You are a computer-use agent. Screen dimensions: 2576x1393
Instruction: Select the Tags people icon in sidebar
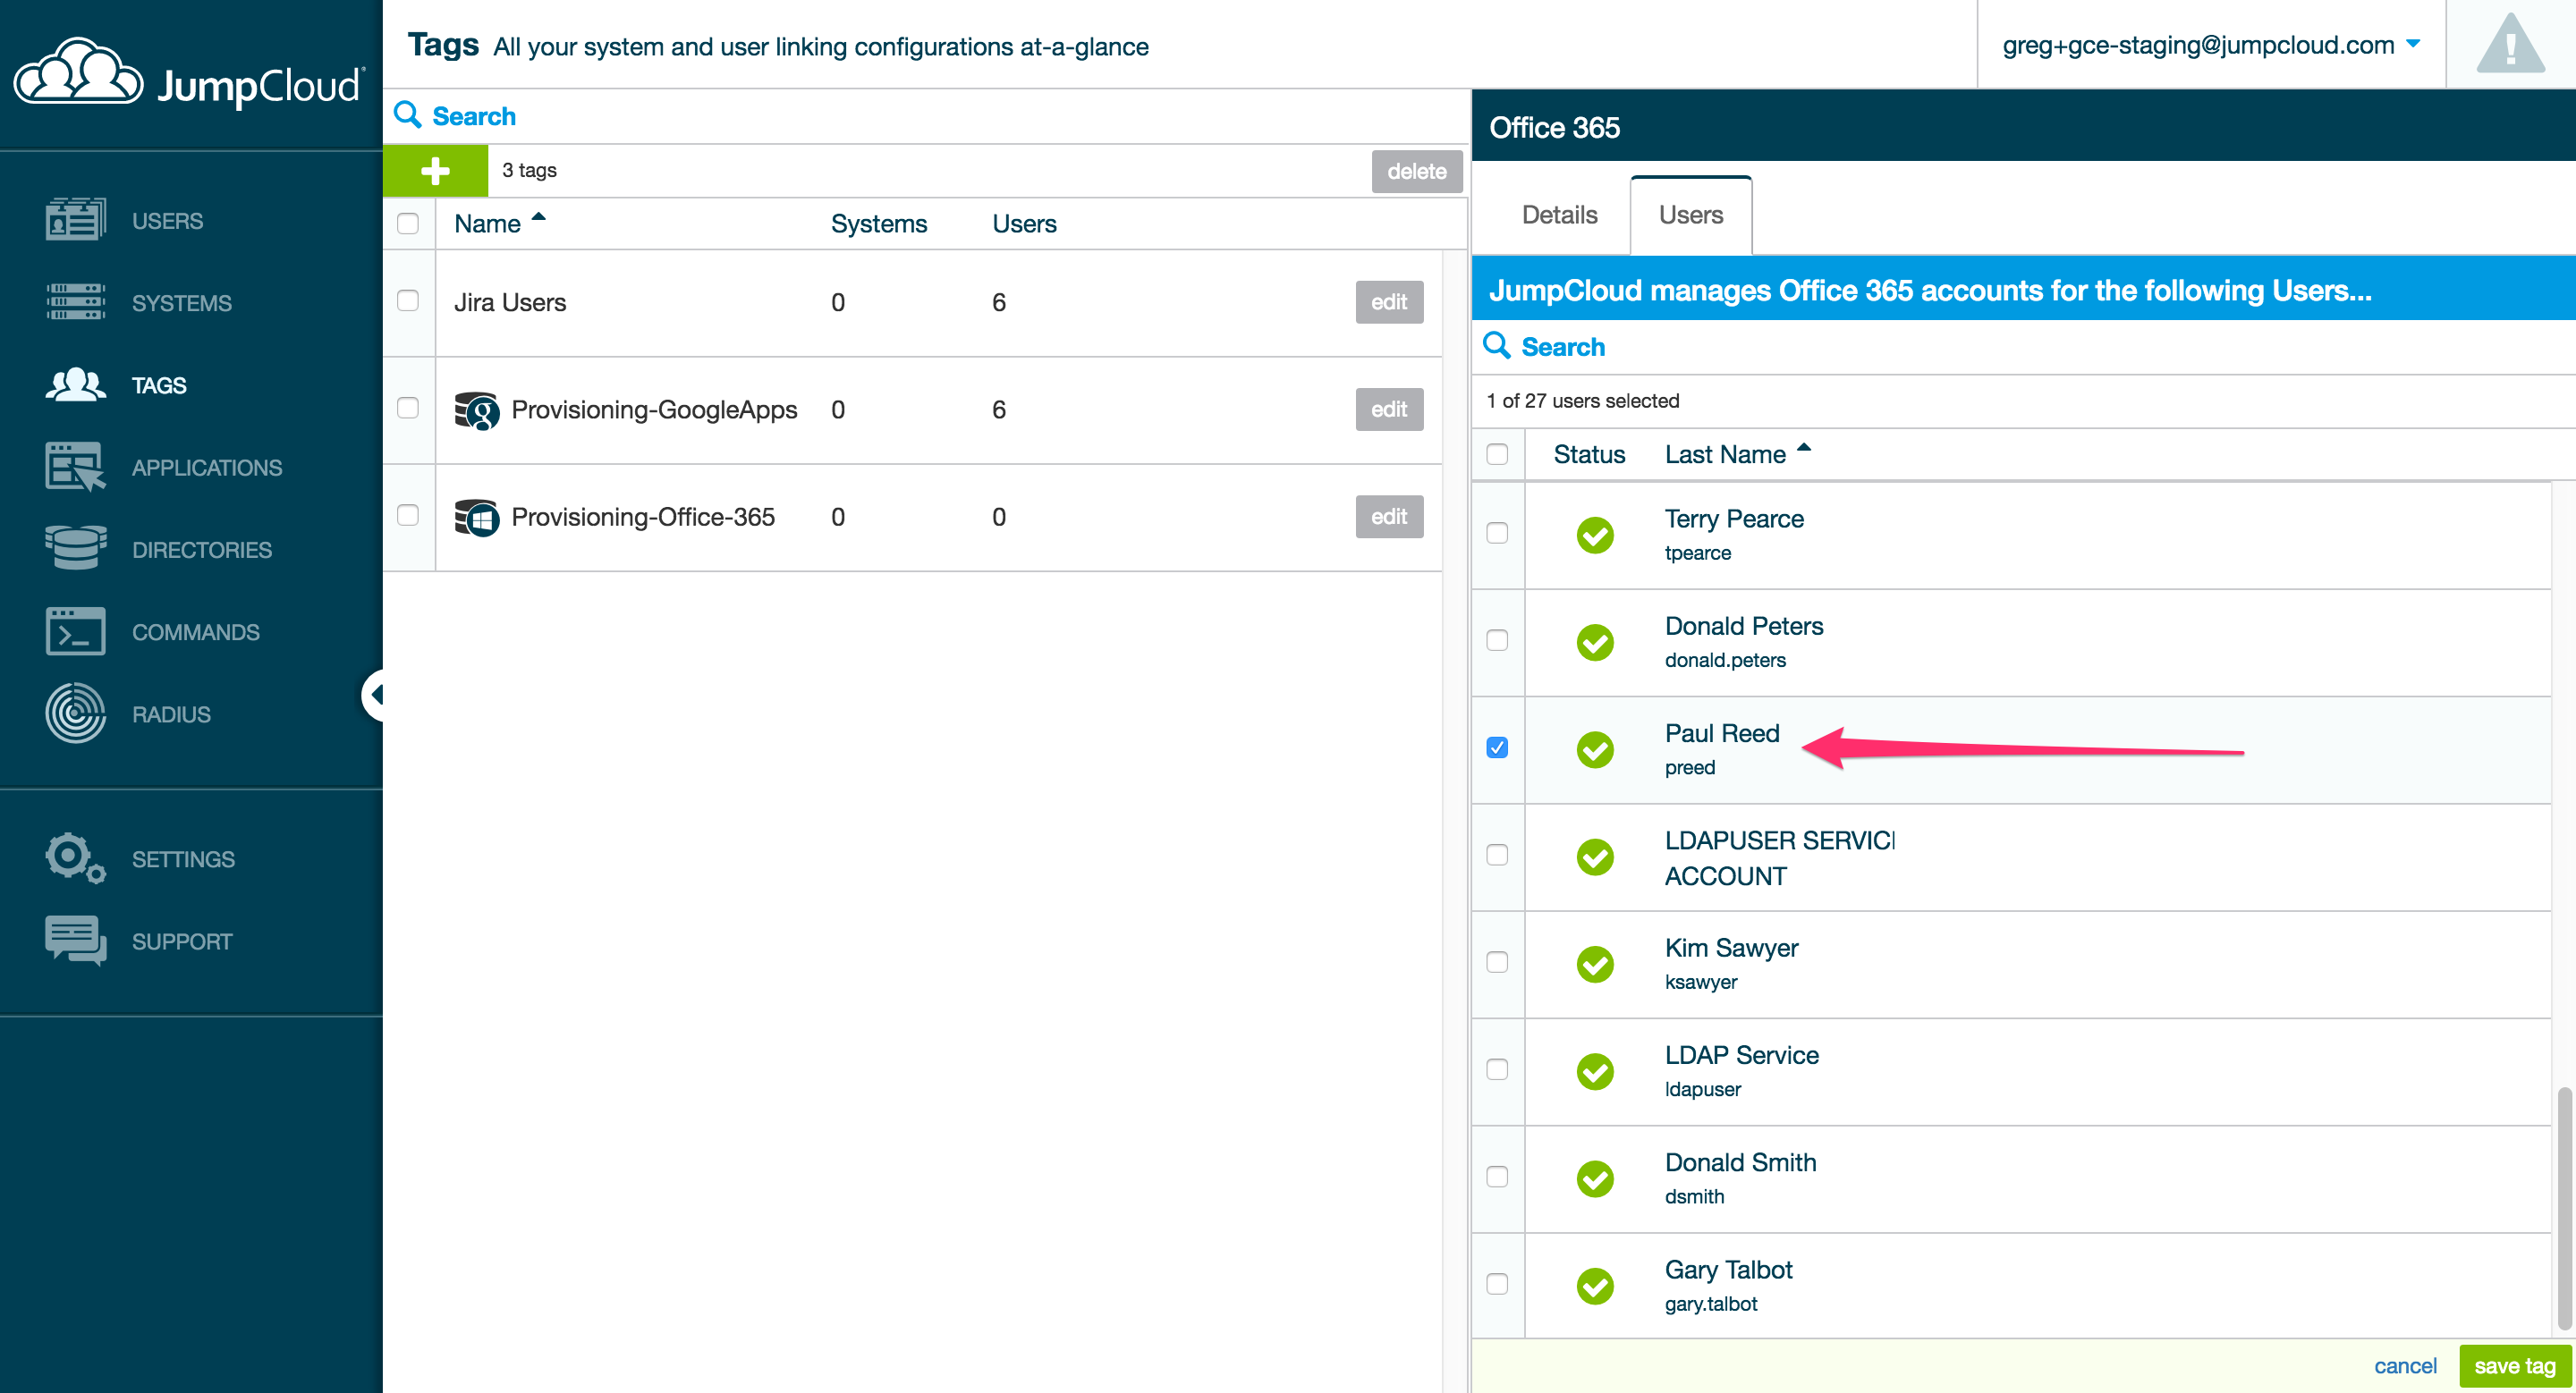(75, 384)
